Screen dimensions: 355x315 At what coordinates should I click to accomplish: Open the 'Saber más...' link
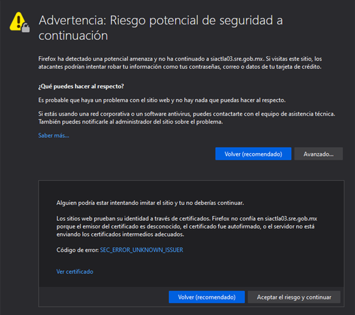53,135
